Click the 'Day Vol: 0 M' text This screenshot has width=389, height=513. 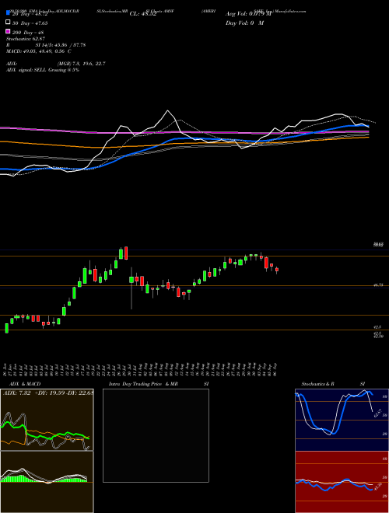point(244,23)
